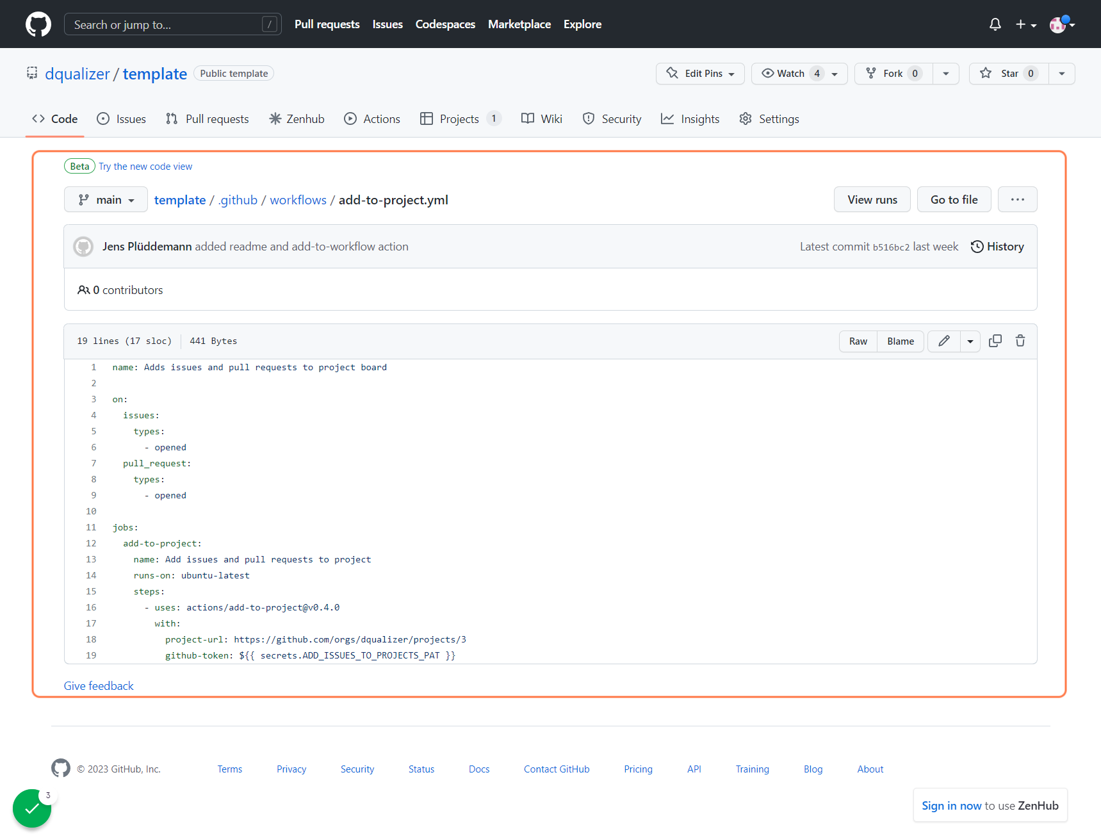Open footer Docs link
Viewport: 1101px width, 834px height.
coord(479,769)
